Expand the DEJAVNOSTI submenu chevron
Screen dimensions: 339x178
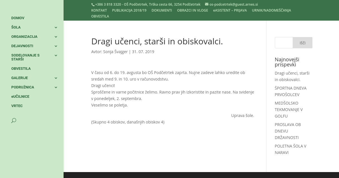(x=56, y=46)
